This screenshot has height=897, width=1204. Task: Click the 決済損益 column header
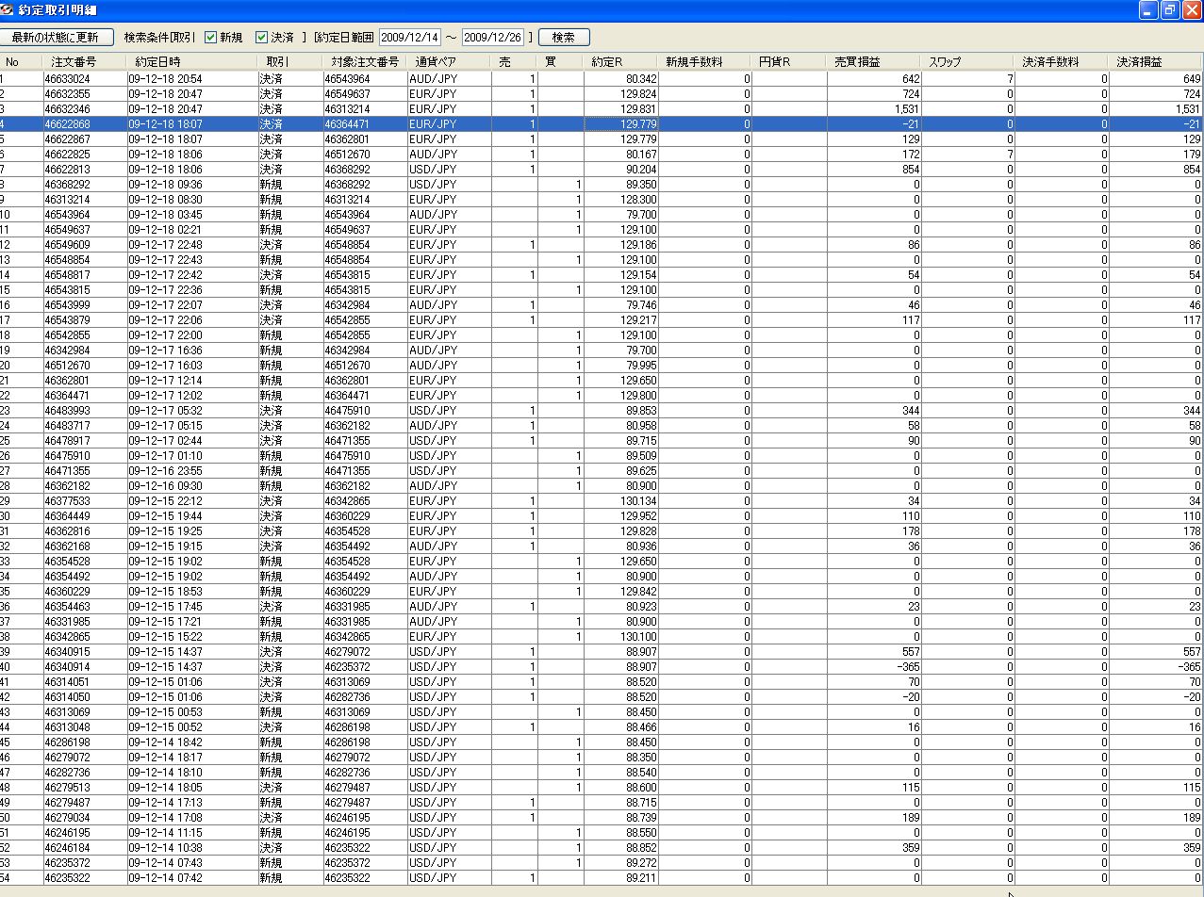click(x=1156, y=62)
